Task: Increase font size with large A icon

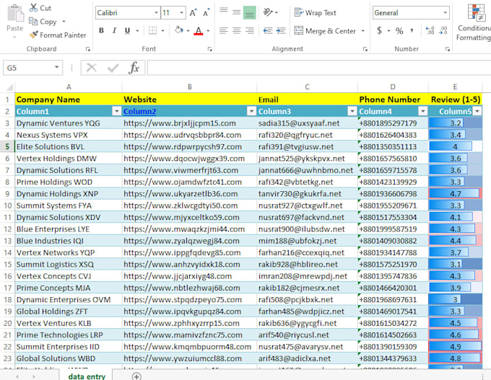Action: 194,13
